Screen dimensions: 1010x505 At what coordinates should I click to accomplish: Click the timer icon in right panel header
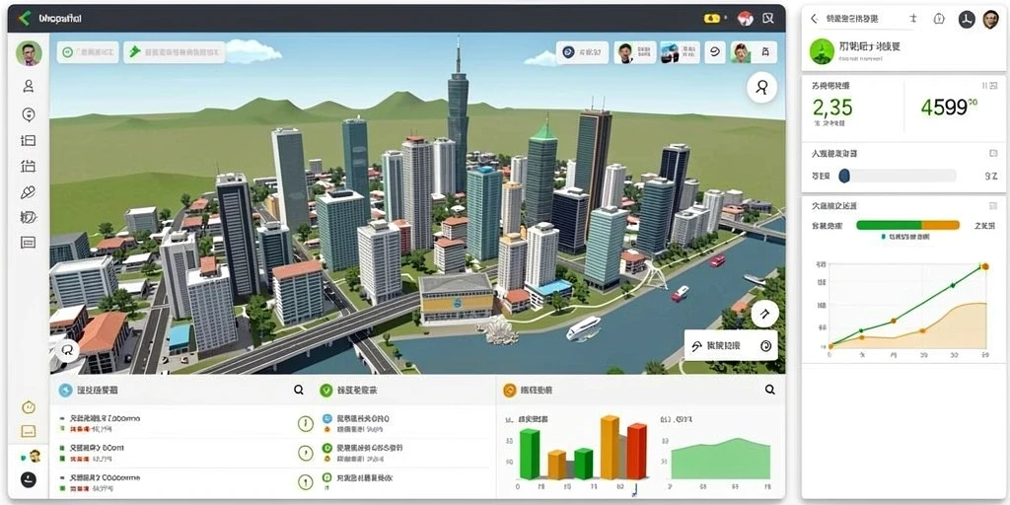(x=939, y=19)
